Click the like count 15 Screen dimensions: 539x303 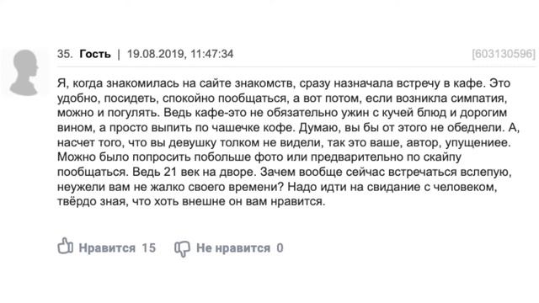(x=149, y=247)
